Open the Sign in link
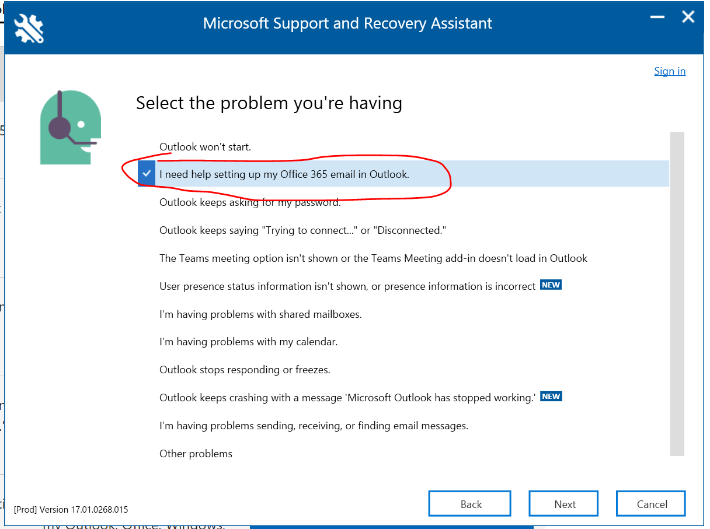 click(670, 71)
